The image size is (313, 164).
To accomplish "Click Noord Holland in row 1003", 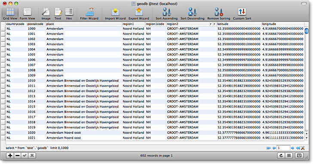I will coord(133,44).
